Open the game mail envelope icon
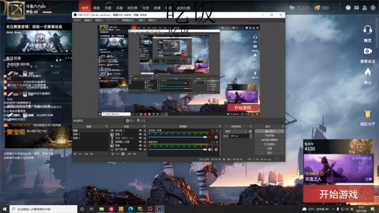 [357, 8]
